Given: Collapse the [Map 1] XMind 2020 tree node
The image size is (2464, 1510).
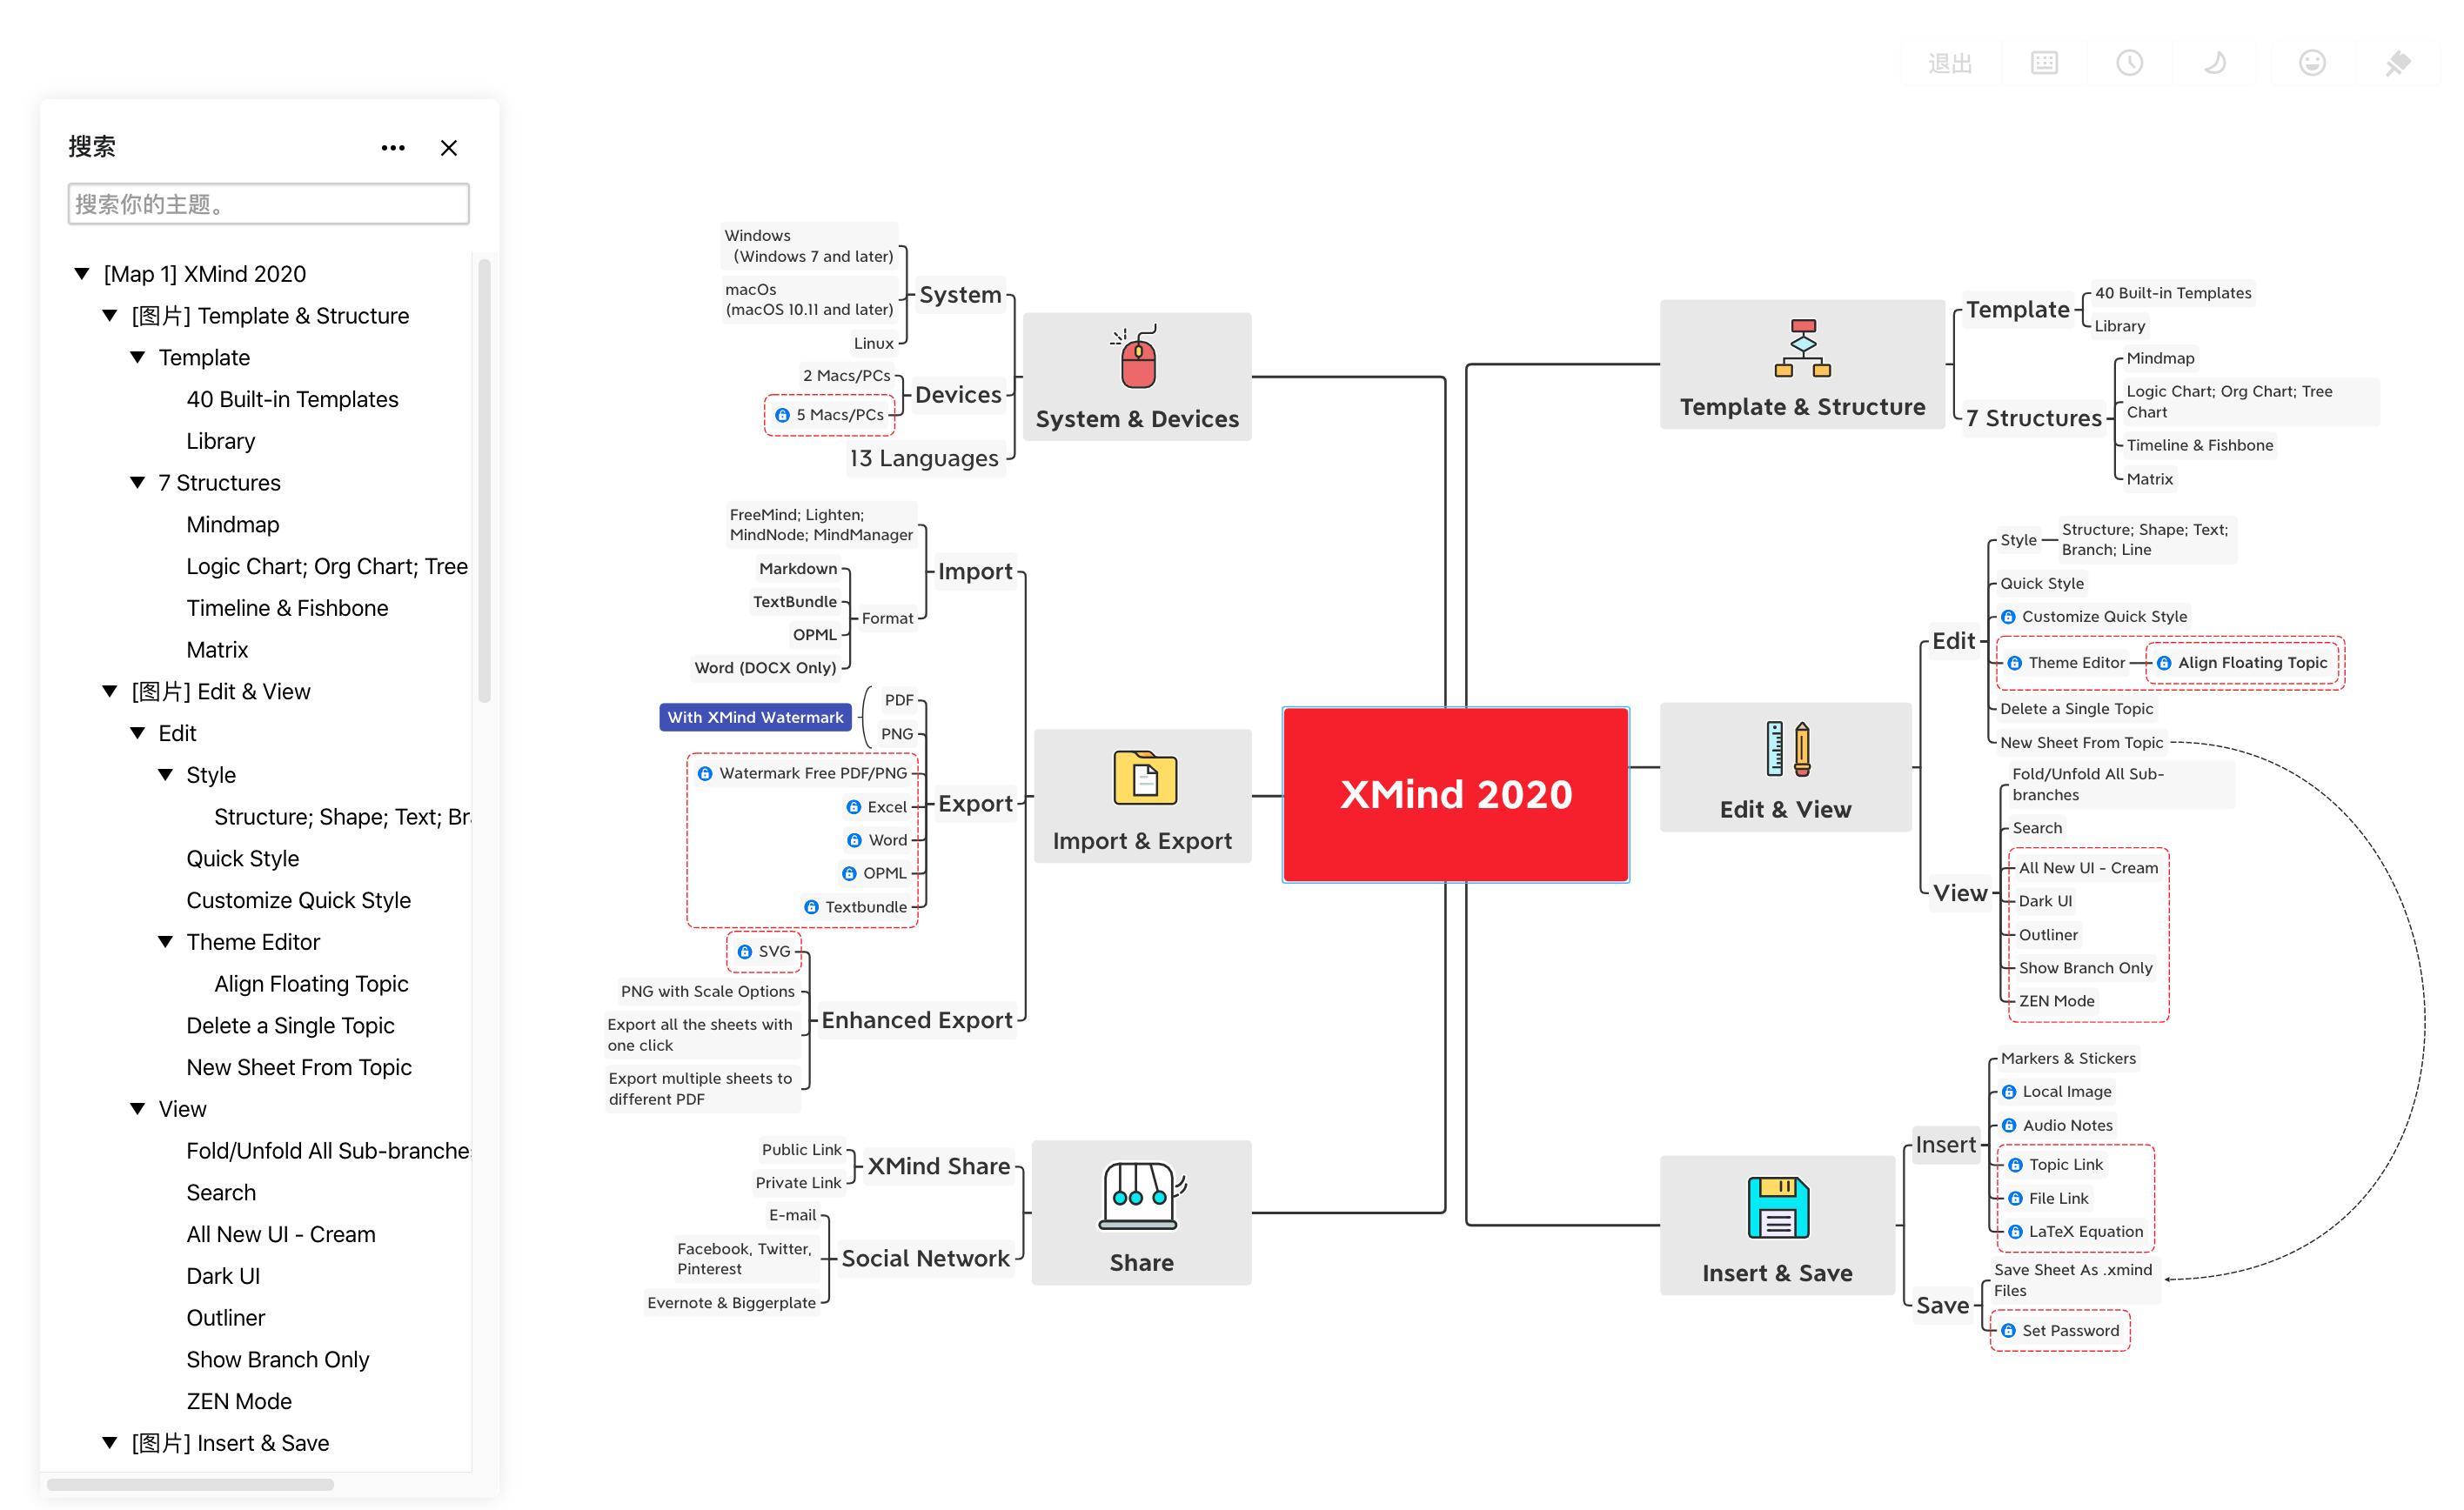Looking at the screenshot, I should pos(81,273).
